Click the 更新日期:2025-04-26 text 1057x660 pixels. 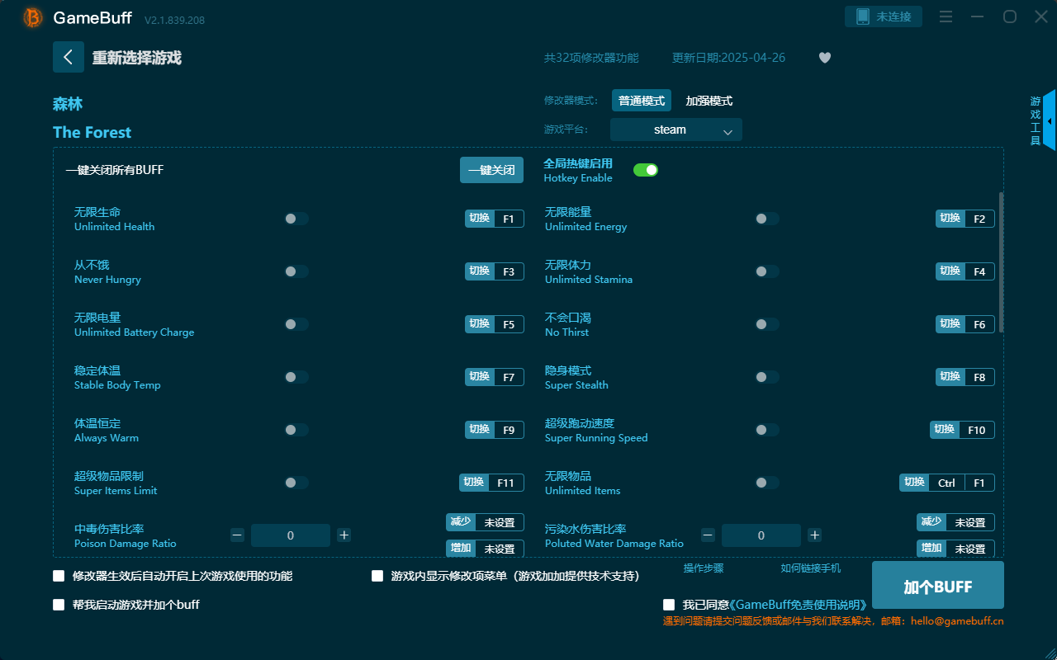pos(729,58)
